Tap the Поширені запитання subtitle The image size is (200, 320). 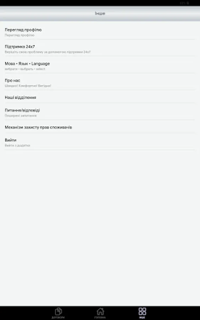coord(21,116)
